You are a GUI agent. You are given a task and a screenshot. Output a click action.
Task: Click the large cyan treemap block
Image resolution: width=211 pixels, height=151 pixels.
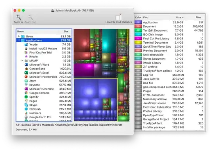click(x=109, y=41)
